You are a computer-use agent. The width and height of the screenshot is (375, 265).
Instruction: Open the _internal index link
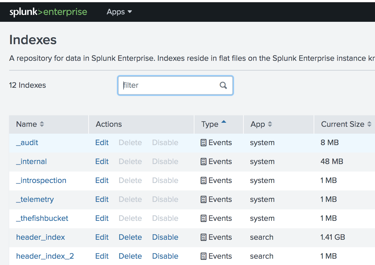(x=31, y=161)
